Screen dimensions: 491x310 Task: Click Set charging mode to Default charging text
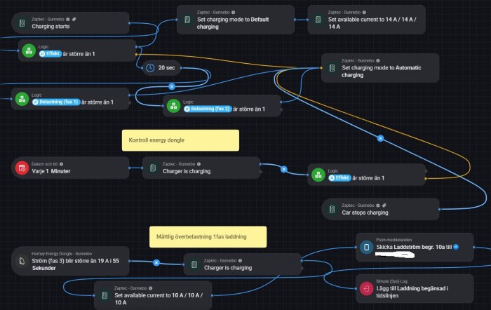tap(233, 23)
